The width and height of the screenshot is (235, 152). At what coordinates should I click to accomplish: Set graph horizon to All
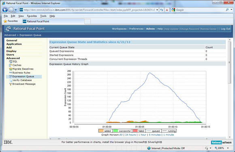tap(121, 135)
